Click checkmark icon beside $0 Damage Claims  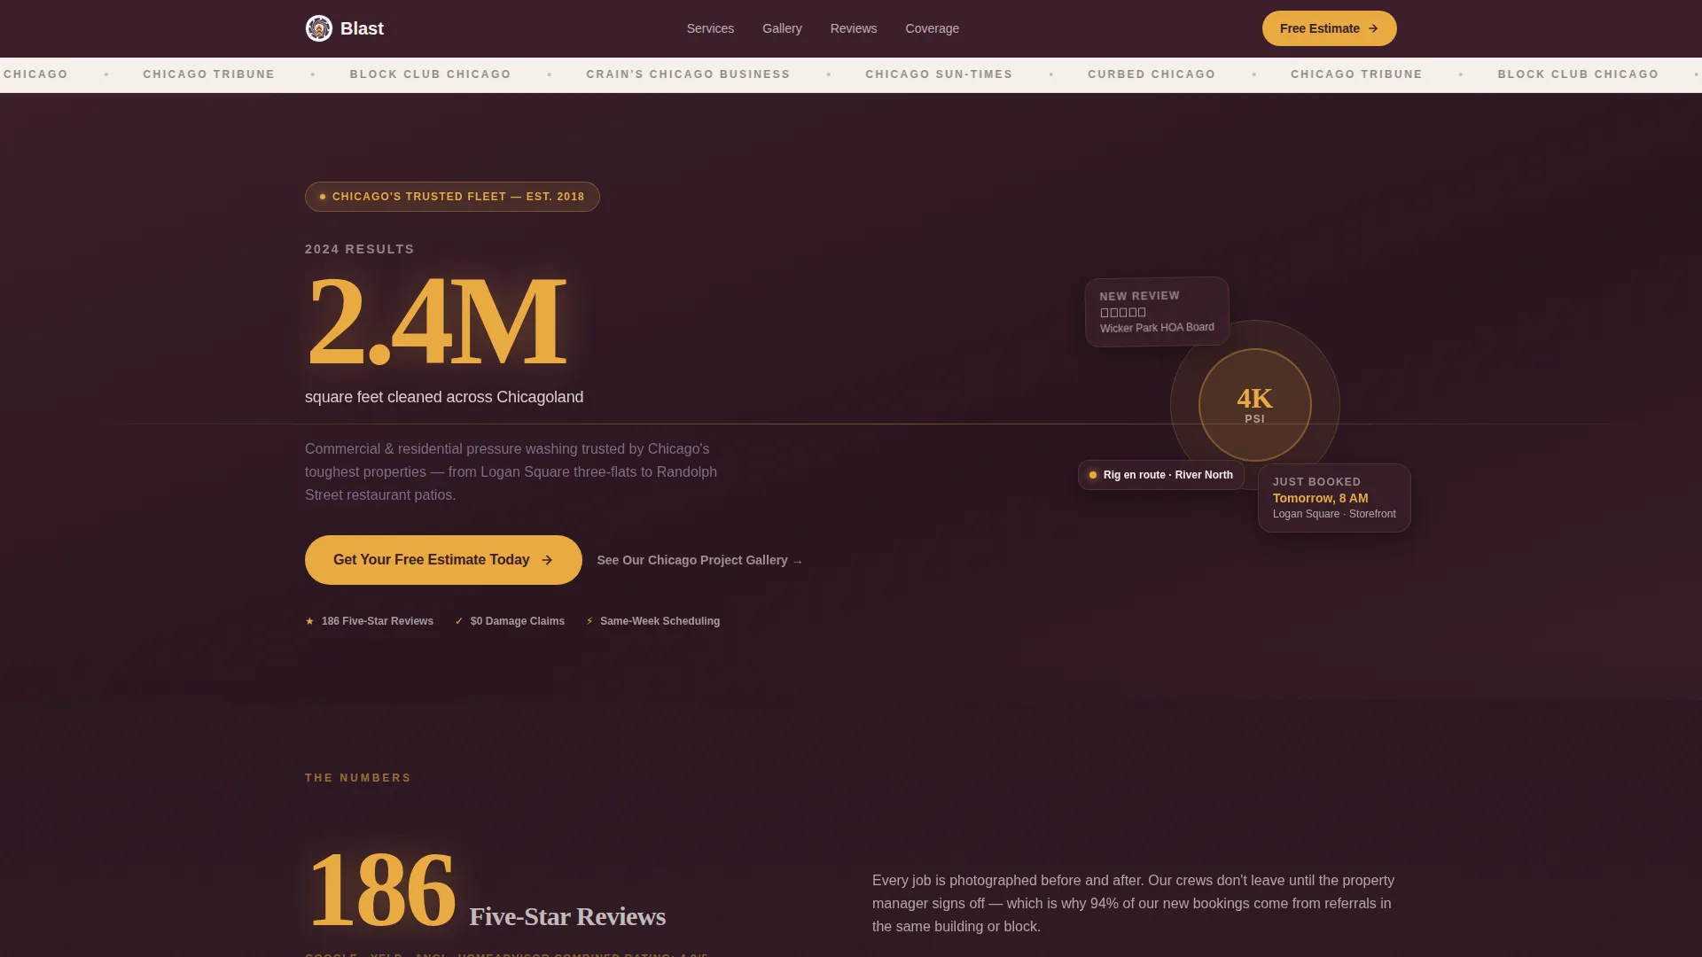459,621
